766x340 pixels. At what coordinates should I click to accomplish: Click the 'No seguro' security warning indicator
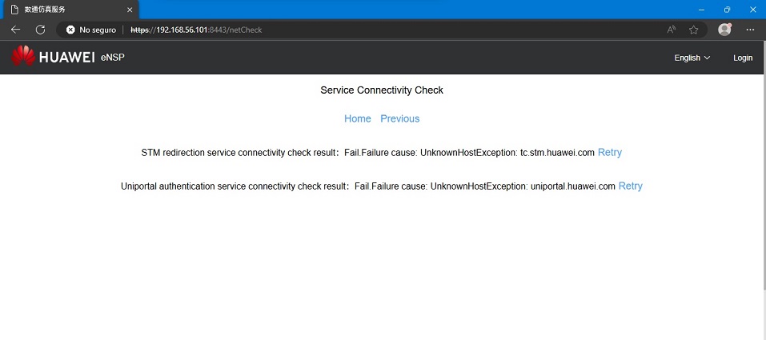pos(90,30)
